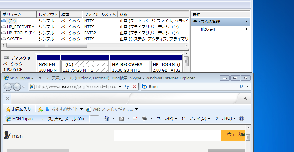Select the HP_TOOLS (E:) volume row

coord(95,33)
